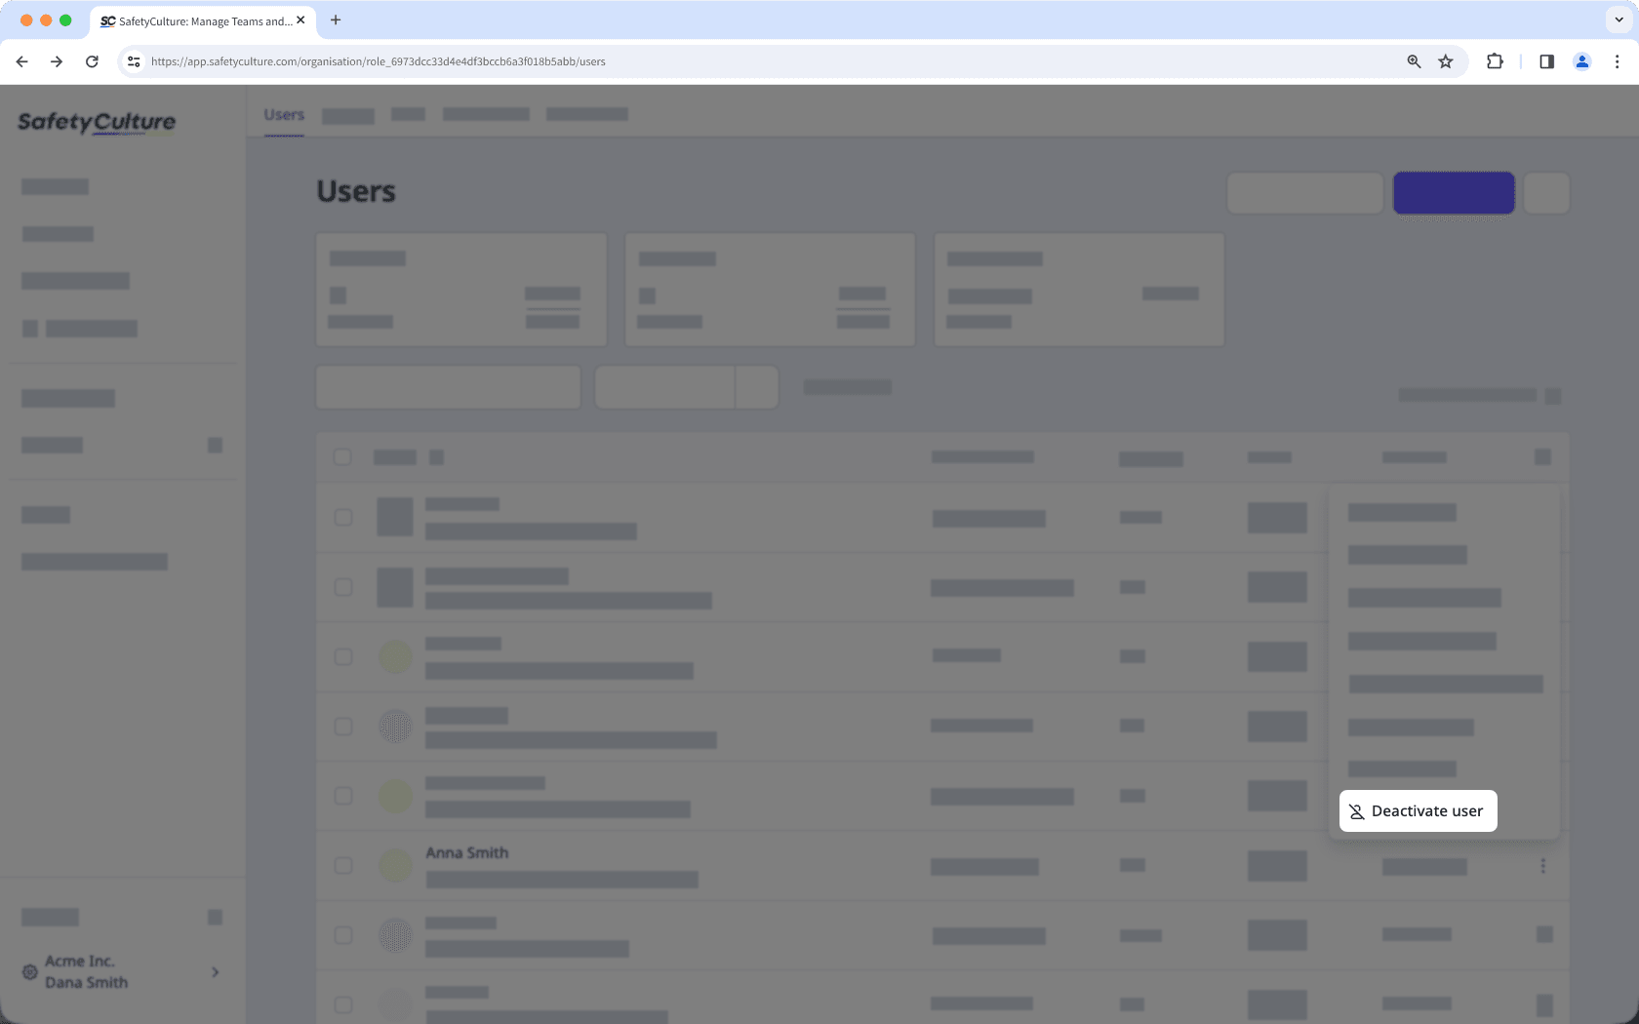Open the kebab menu on Anna Smith's row

click(x=1543, y=865)
